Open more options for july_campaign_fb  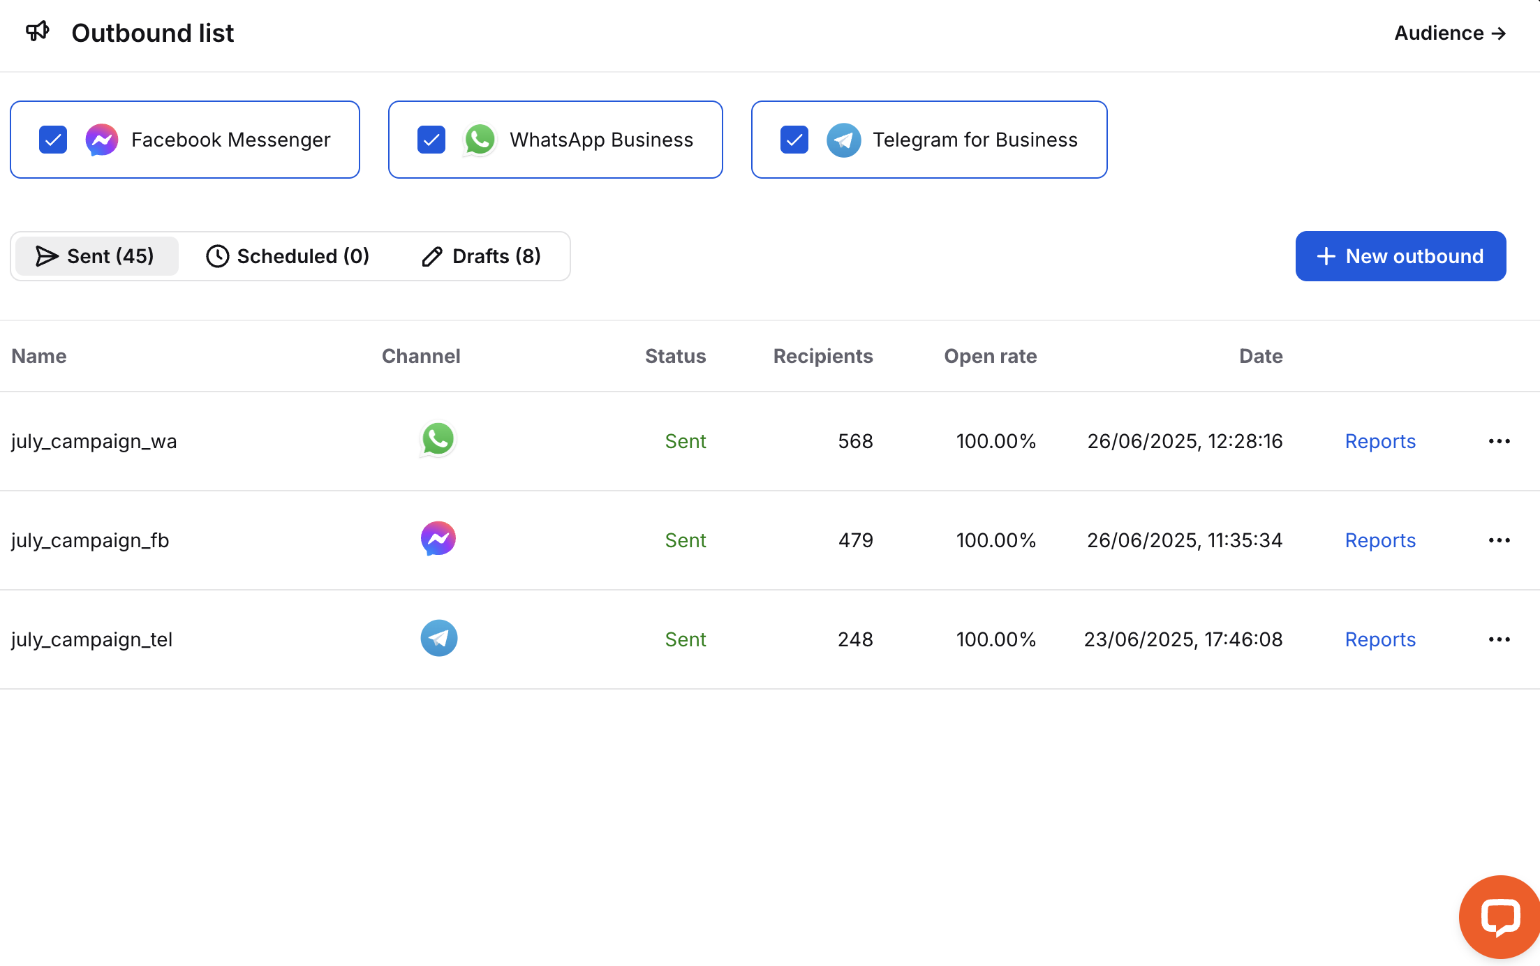click(1499, 540)
